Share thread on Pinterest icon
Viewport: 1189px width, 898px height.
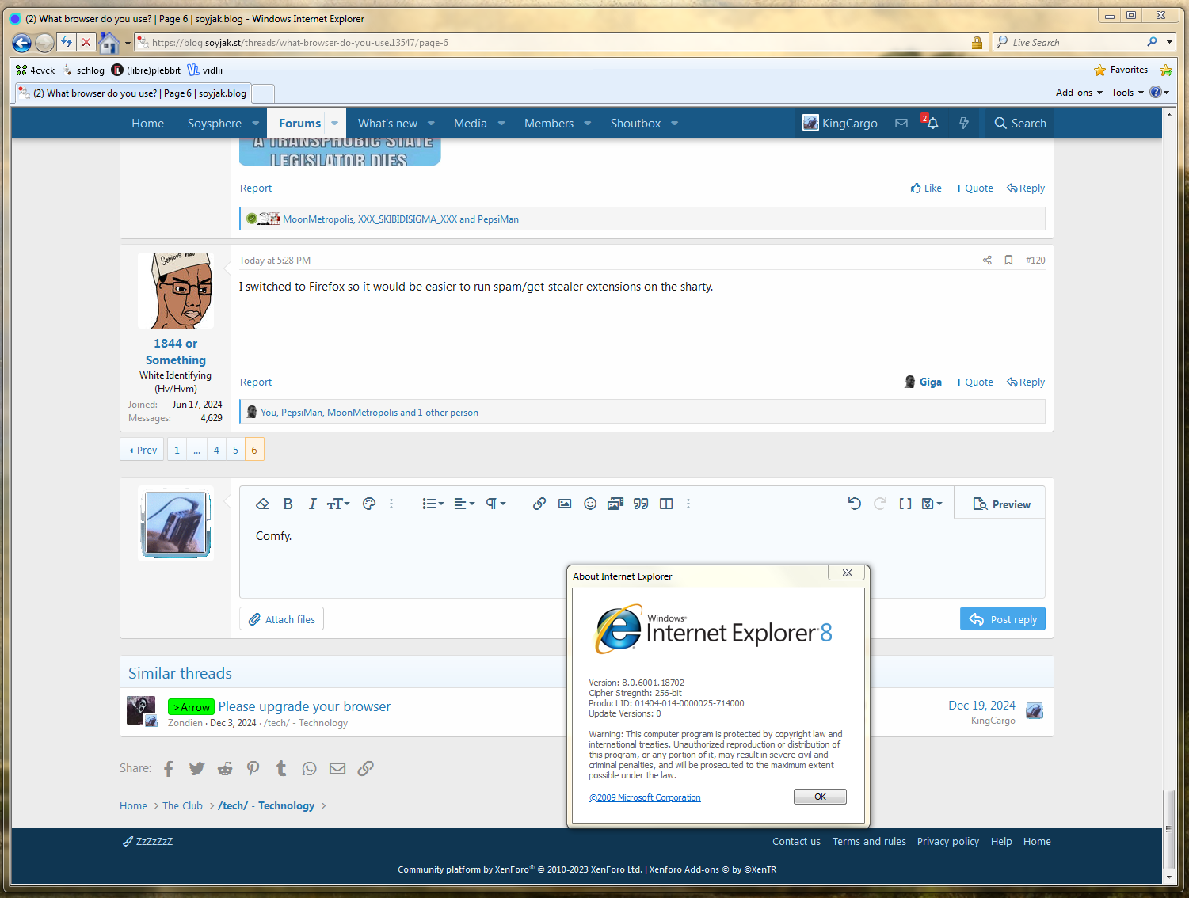tap(253, 768)
